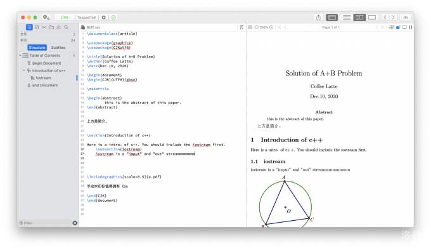Switch to the Subfiles tab
The width and height of the screenshot is (431, 250).
point(58,48)
